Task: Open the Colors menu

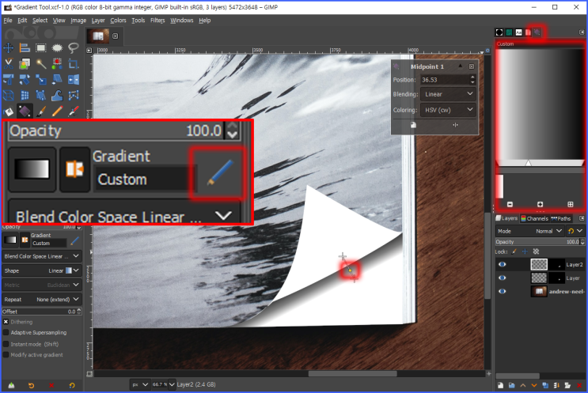Action: [118, 20]
